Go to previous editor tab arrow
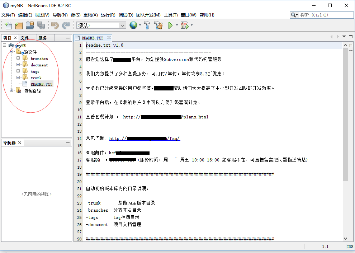The height and width of the screenshot is (253, 355). pyautogui.click(x=331, y=37)
